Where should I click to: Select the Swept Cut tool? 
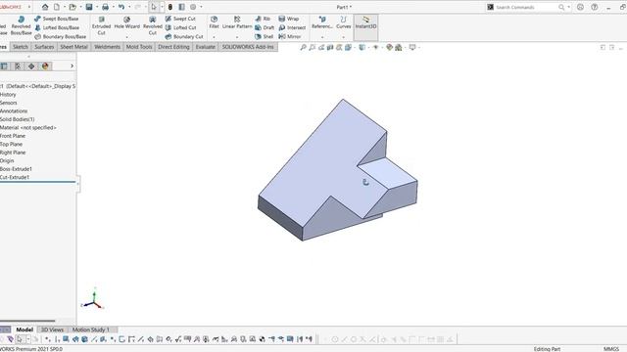[x=180, y=19]
